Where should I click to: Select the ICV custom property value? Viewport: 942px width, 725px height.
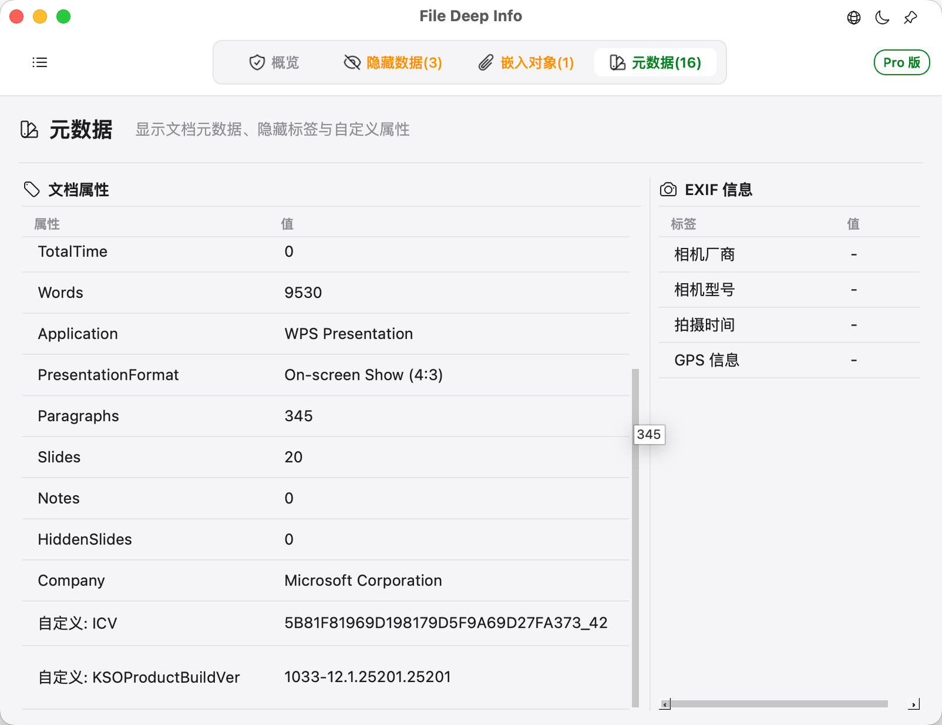coord(446,623)
